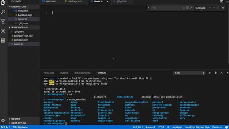Open the Debug view in activity bar

pos(3,31)
